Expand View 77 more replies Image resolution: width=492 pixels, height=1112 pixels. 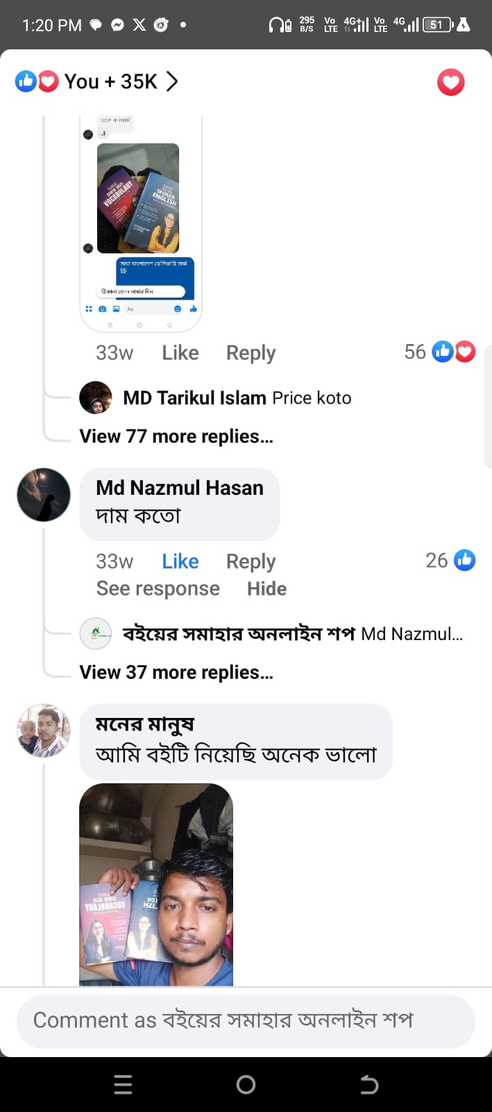pos(176,436)
